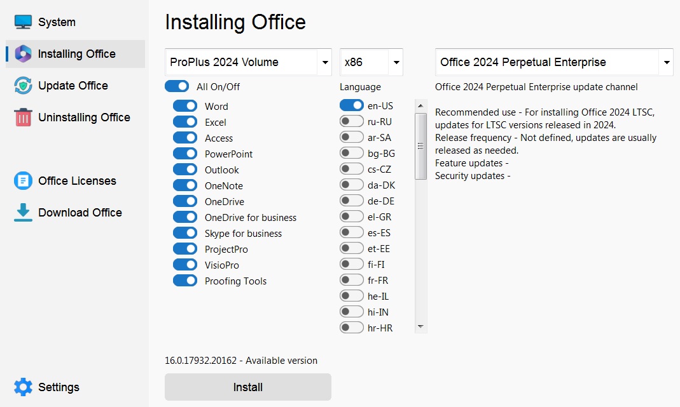Screen dimensions: 680x407
Task: Enable the de-DE language toggle
Action: point(352,201)
